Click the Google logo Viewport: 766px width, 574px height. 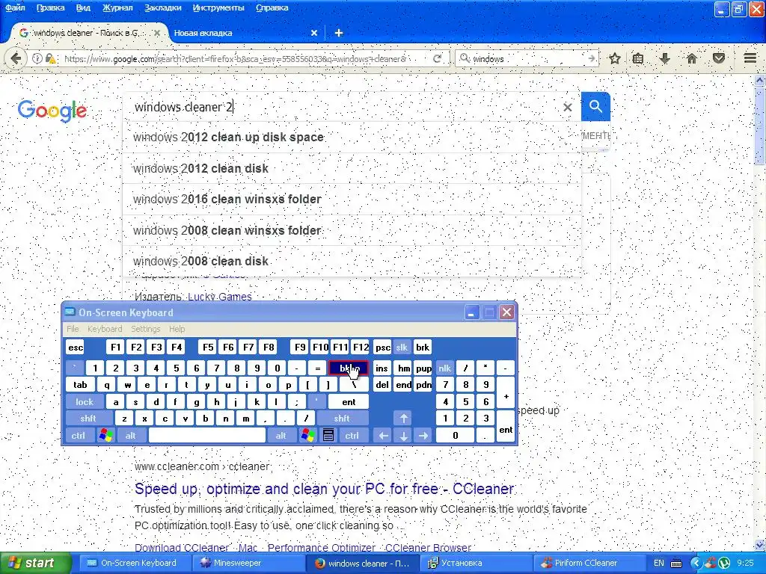[52, 111]
